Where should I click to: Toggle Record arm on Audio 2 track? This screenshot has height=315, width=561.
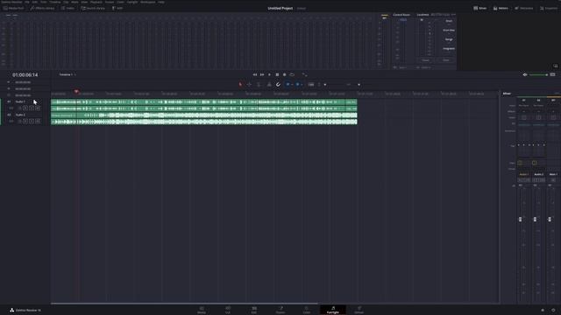(x=25, y=121)
